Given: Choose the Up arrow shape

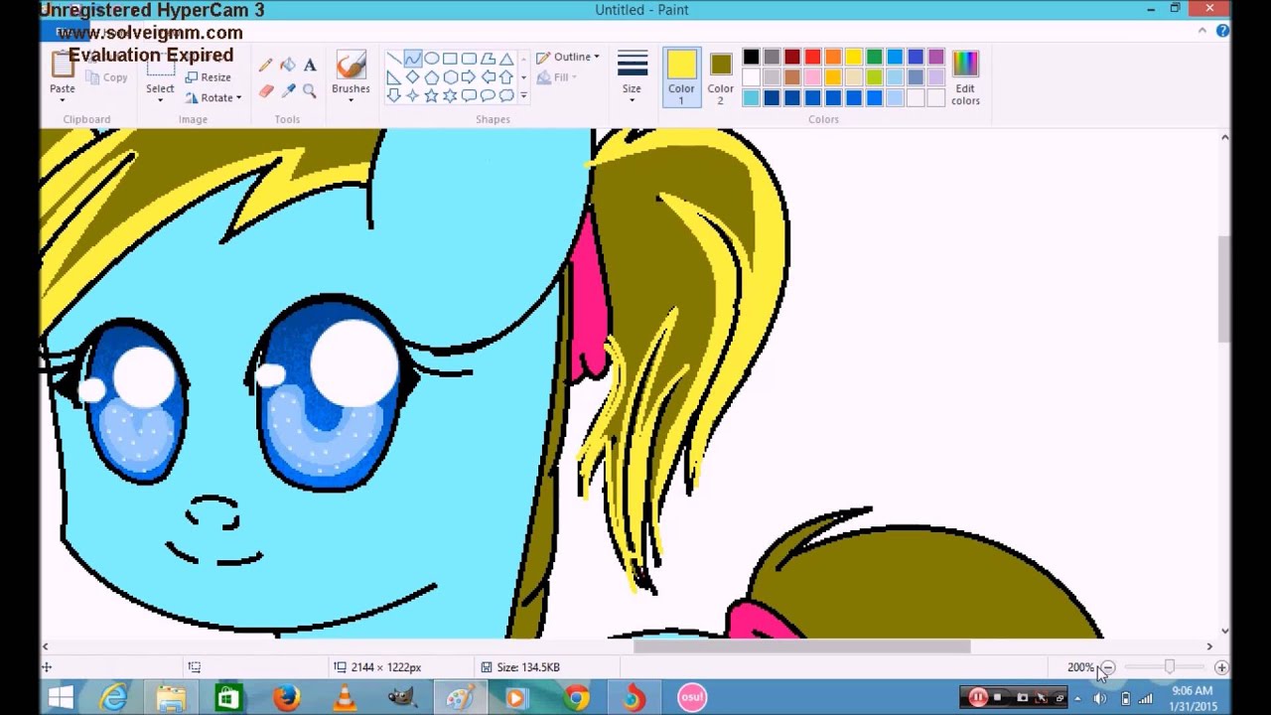Looking at the screenshot, I should point(506,77).
